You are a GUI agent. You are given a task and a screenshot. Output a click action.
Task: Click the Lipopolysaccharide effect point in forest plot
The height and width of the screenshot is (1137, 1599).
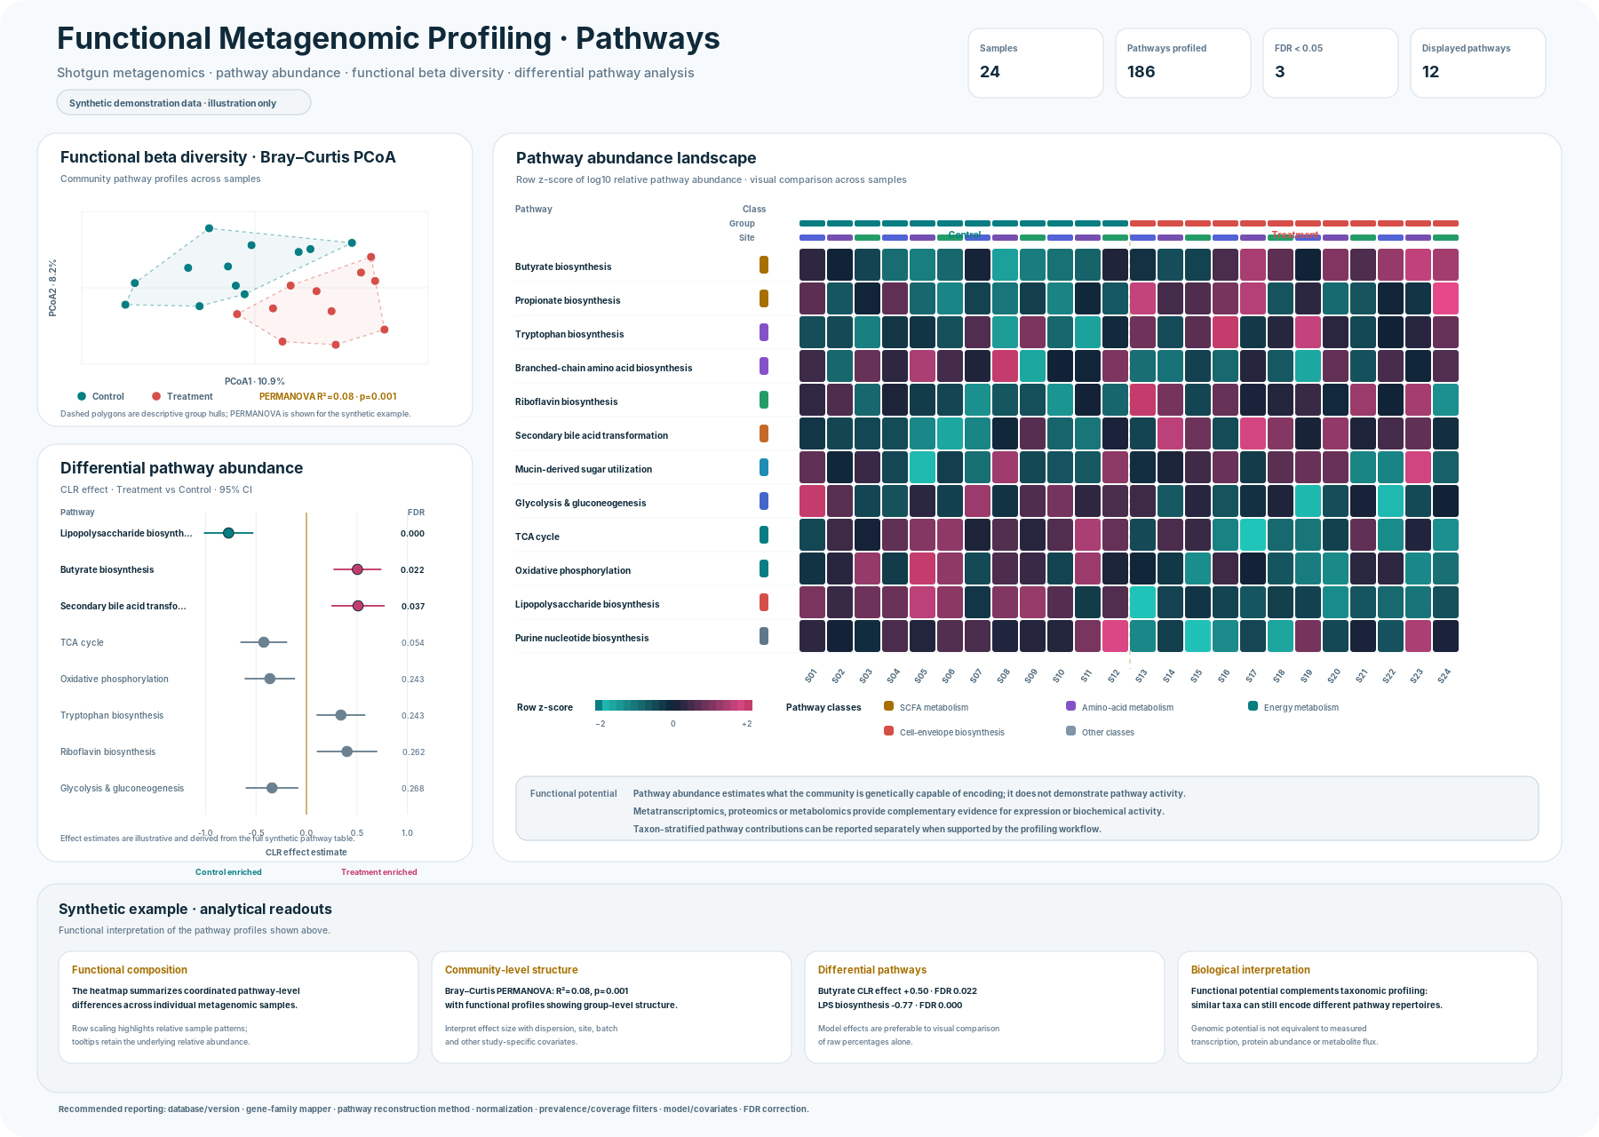[228, 533]
